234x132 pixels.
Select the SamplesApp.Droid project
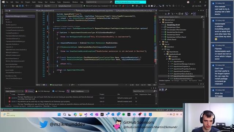click(x=173, y=25)
